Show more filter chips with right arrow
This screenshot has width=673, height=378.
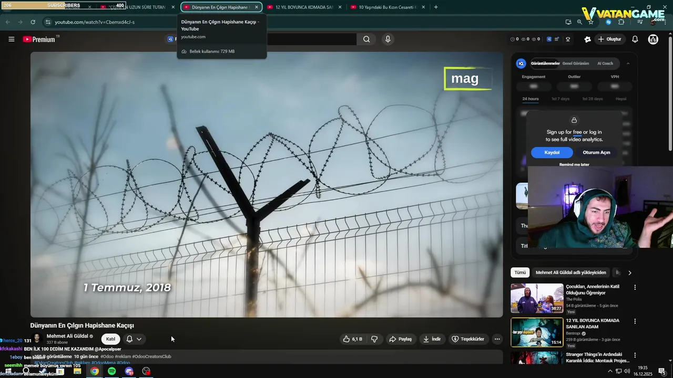[x=629, y=272]
